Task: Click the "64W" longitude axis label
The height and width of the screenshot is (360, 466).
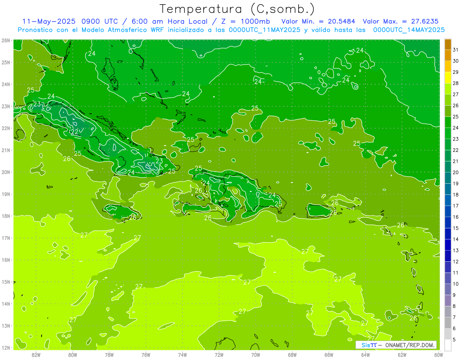Action: pyautogui.click(x=365, y=355)
